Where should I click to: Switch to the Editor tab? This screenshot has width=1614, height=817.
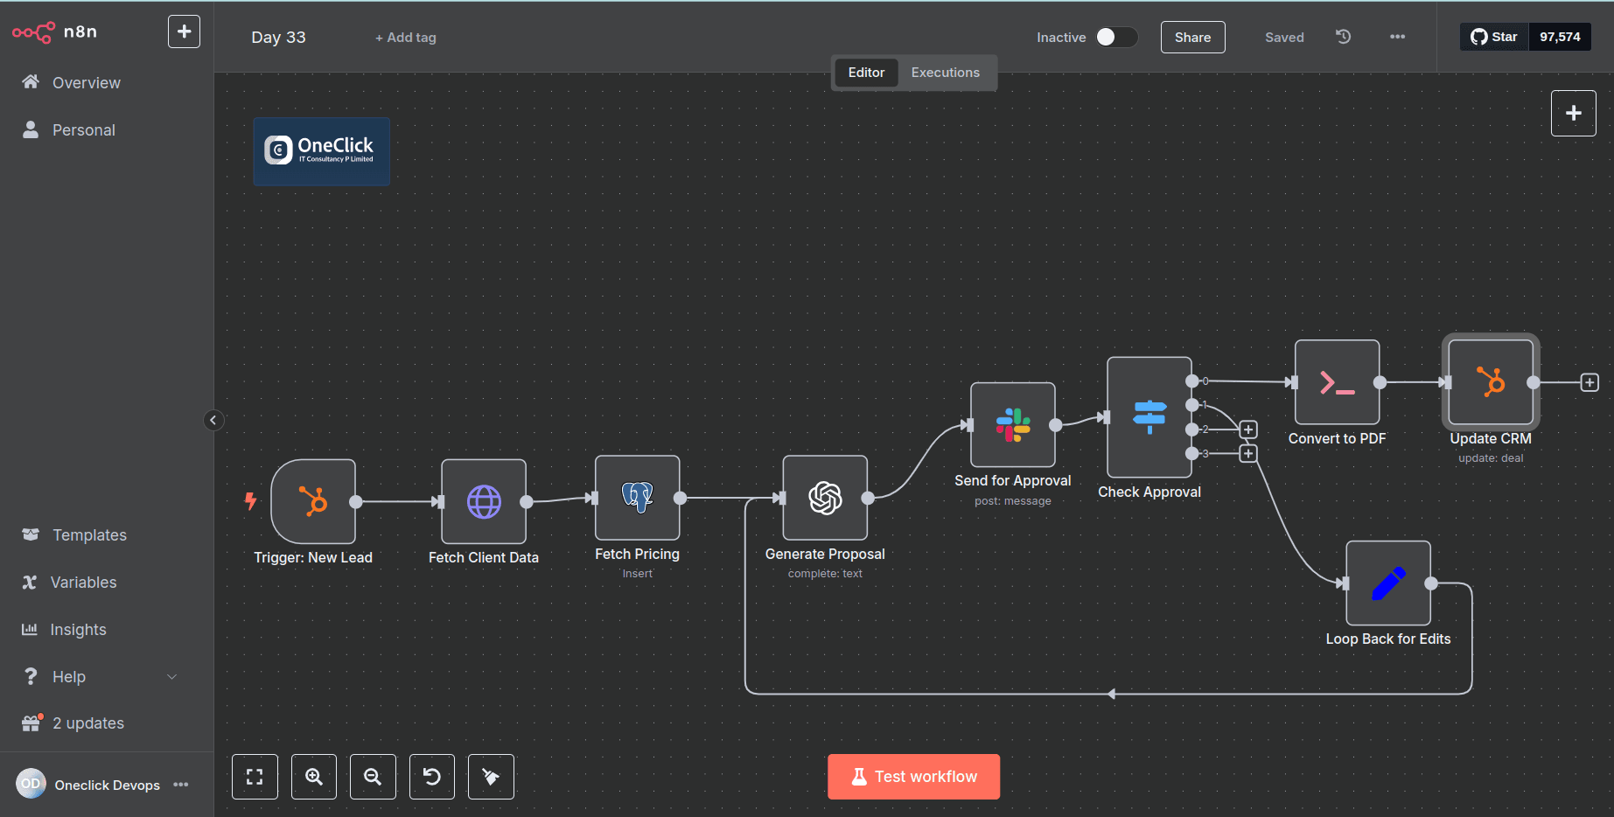click(866, 73)
